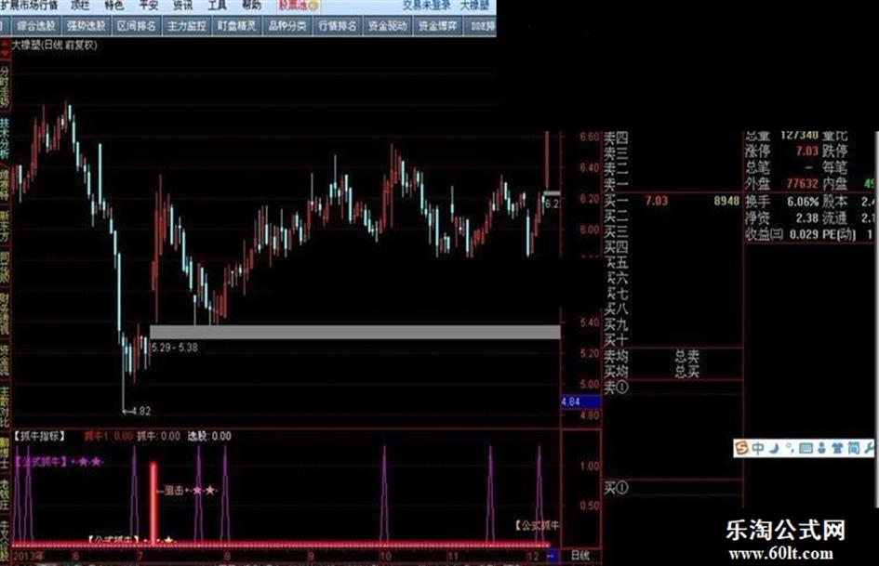
Task: Click the 股票池 coin icon in menu bar
Action: (x=314, y=7)
